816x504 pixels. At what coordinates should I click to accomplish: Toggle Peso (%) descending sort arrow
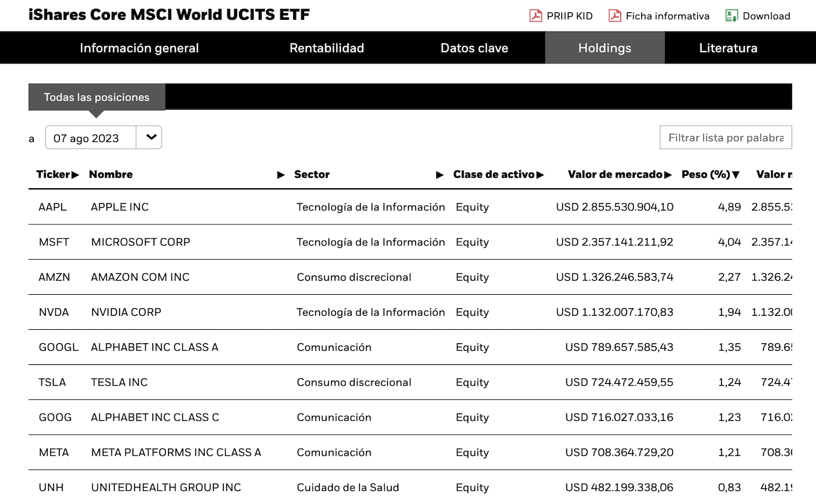click(x=736, y=174)
